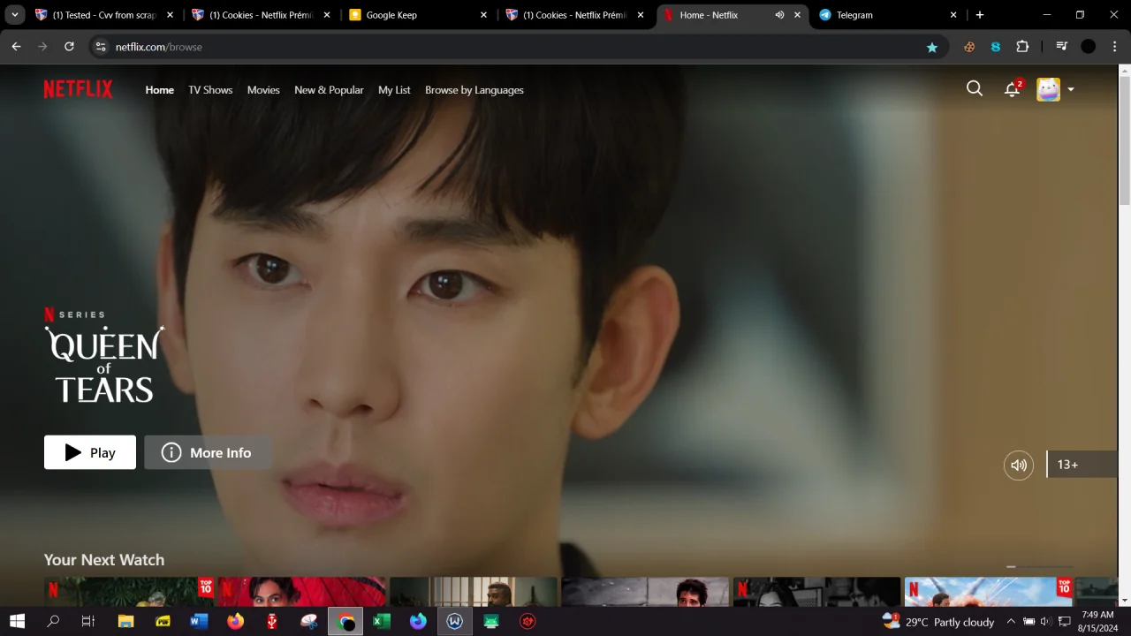Open Task View on the taskbar
Image resolution: width=1131 pixels, height=636 pixels.
88,622
